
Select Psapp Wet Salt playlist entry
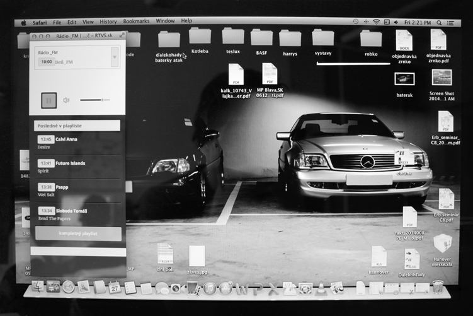[x=78, y=190]
